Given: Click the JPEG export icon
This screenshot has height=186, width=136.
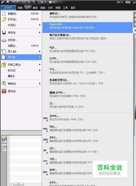Looking at the screenshot, I should coord(45,140).
